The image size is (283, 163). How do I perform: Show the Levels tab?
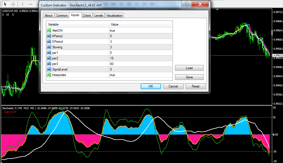[98, 16]
